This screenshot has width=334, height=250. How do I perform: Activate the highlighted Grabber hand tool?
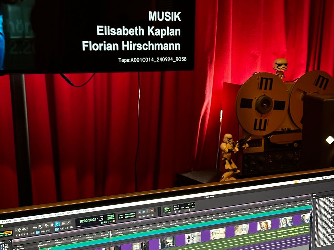point(57,224)
